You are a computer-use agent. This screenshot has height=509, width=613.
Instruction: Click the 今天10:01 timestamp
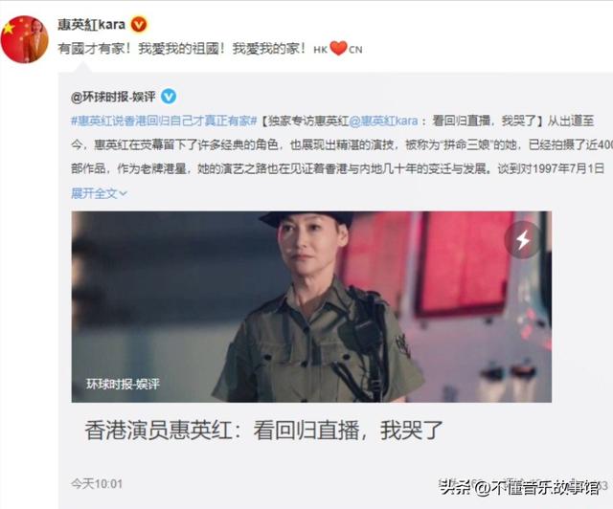pyautogui.click(x=97, y=483)
